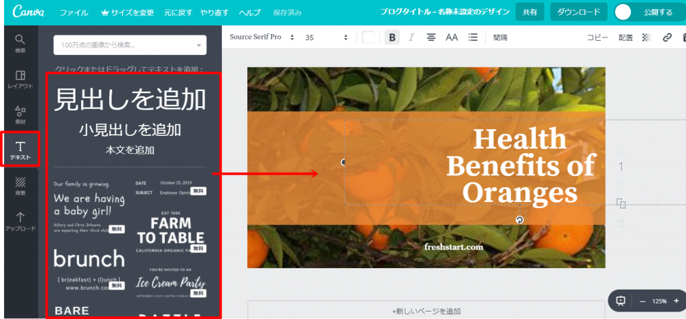Click the rotate handle below the title text
This screenshot has height=319, width=686.
point(520,220)
